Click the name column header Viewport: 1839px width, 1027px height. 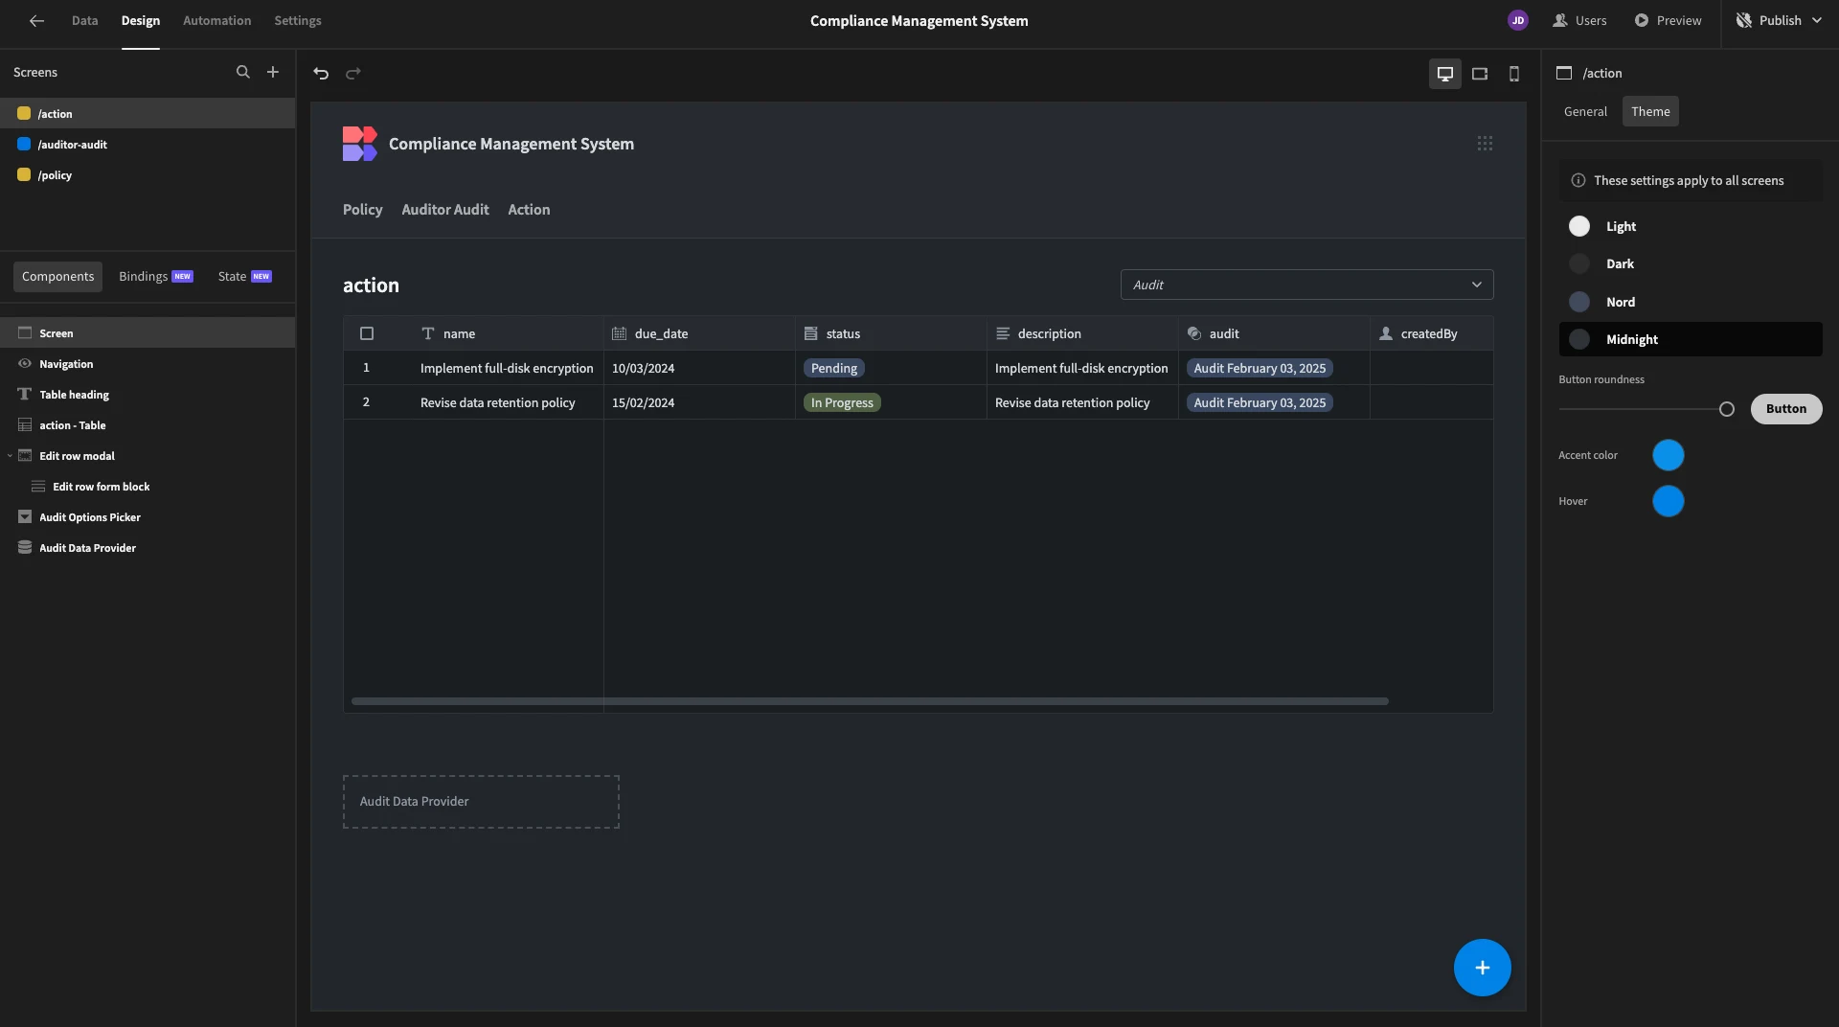pos(508,333)
